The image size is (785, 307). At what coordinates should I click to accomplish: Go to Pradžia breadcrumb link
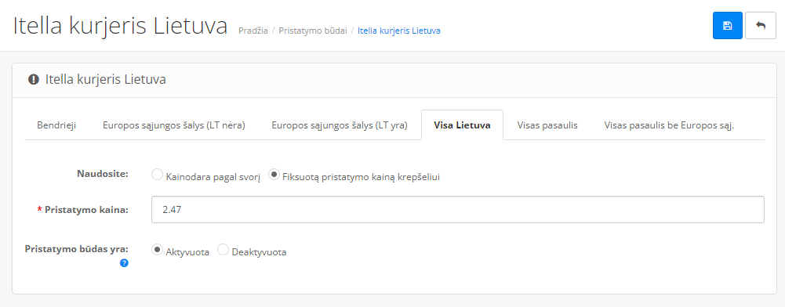(x=253, y=31)
